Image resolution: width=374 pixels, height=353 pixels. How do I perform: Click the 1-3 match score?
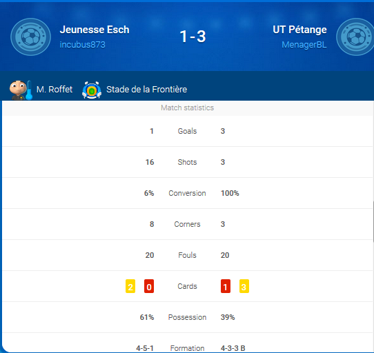pyautogui.click(x=193, y=37)
